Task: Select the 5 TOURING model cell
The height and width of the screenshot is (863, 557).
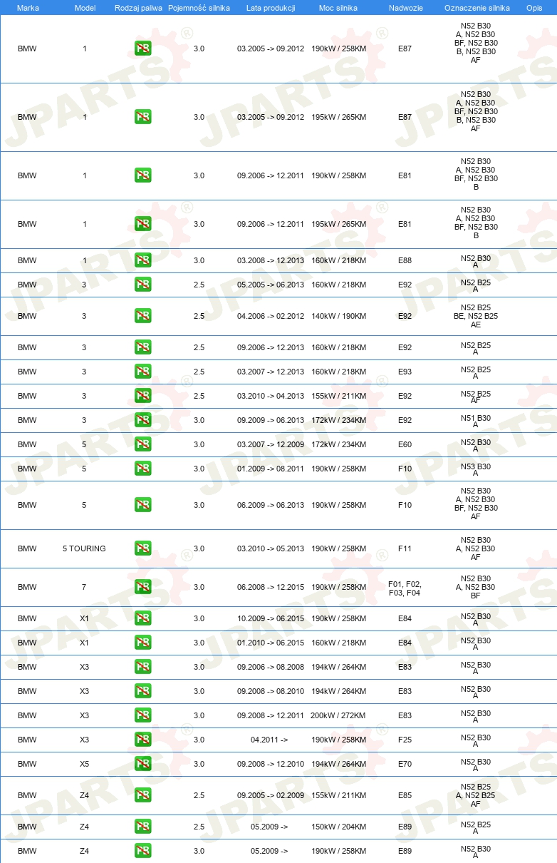Action: [x=84, y=548]
